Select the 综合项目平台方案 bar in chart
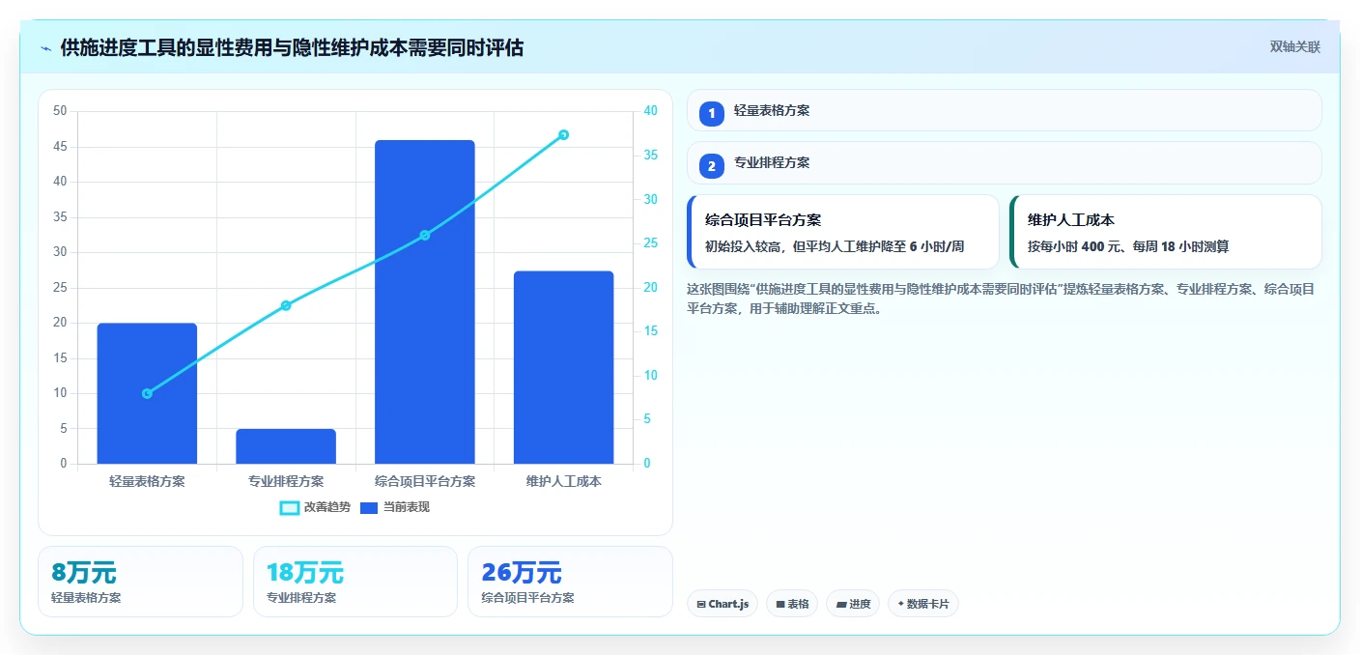The image size is (1360, 655). click(425, 301)
